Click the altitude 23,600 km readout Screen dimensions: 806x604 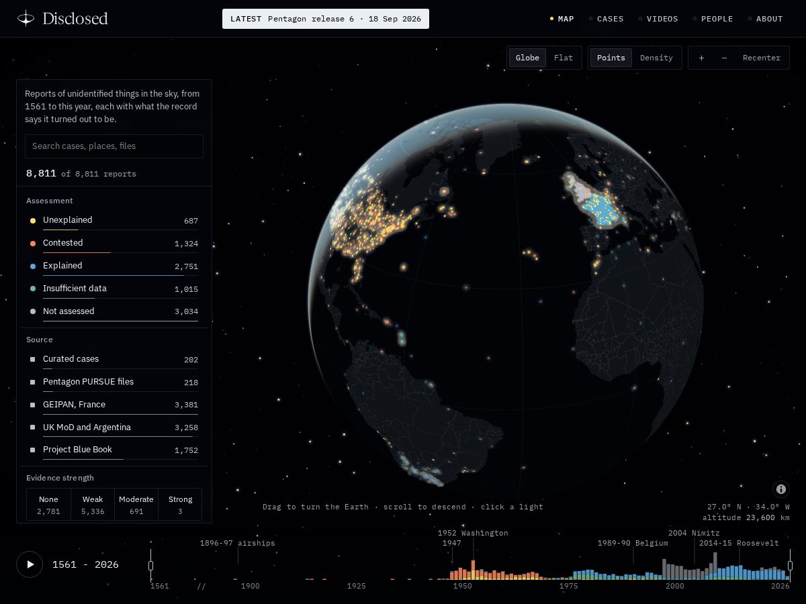coord(746,517)
